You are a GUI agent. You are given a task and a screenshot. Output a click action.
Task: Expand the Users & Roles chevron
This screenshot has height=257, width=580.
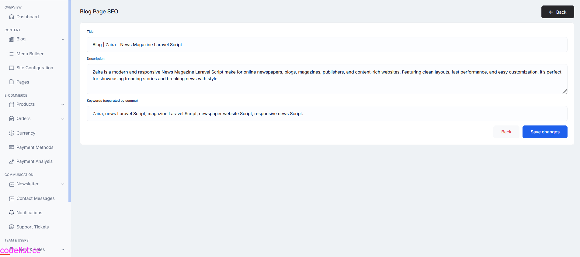[x=63, y=250]
